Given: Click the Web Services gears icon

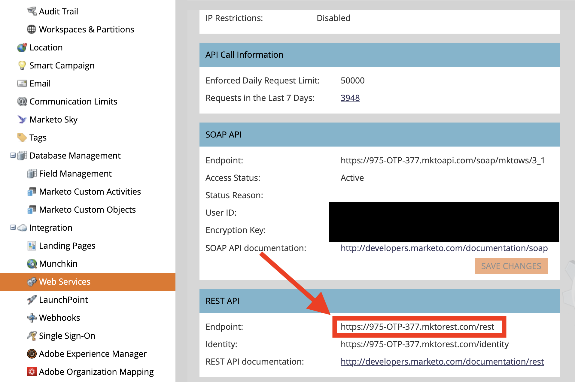Looking at the screenshot, I should [32, 282].
